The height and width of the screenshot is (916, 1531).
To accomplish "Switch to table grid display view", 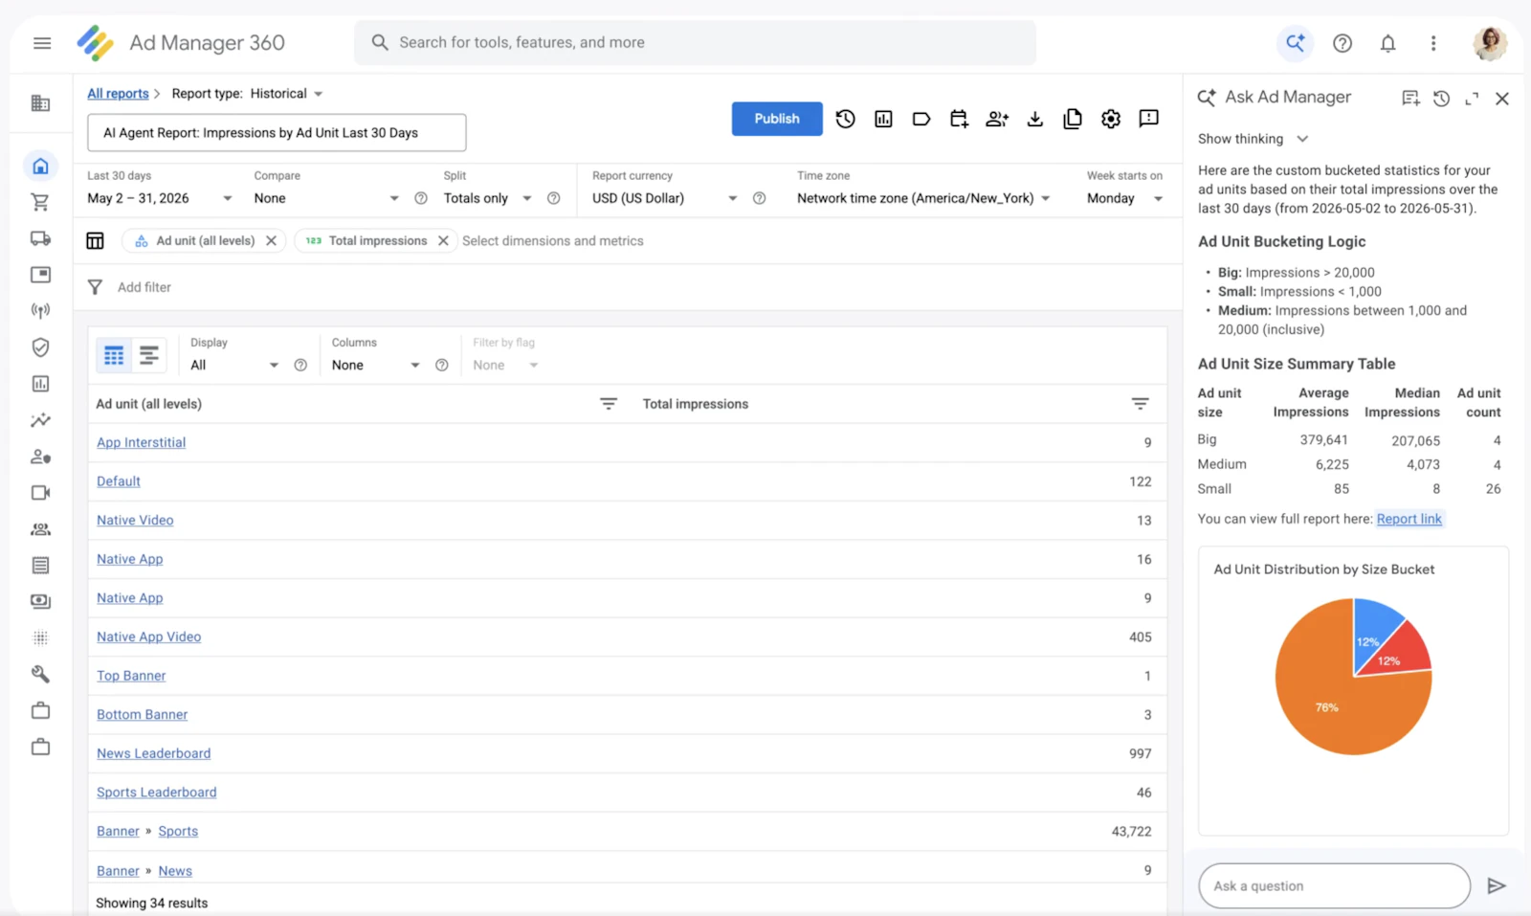I will tap(114, 356).
